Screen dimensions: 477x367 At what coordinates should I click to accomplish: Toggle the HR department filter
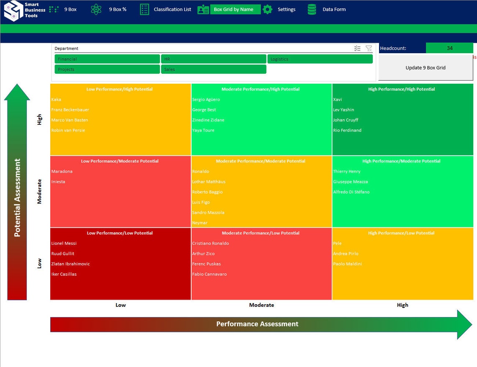213,59
